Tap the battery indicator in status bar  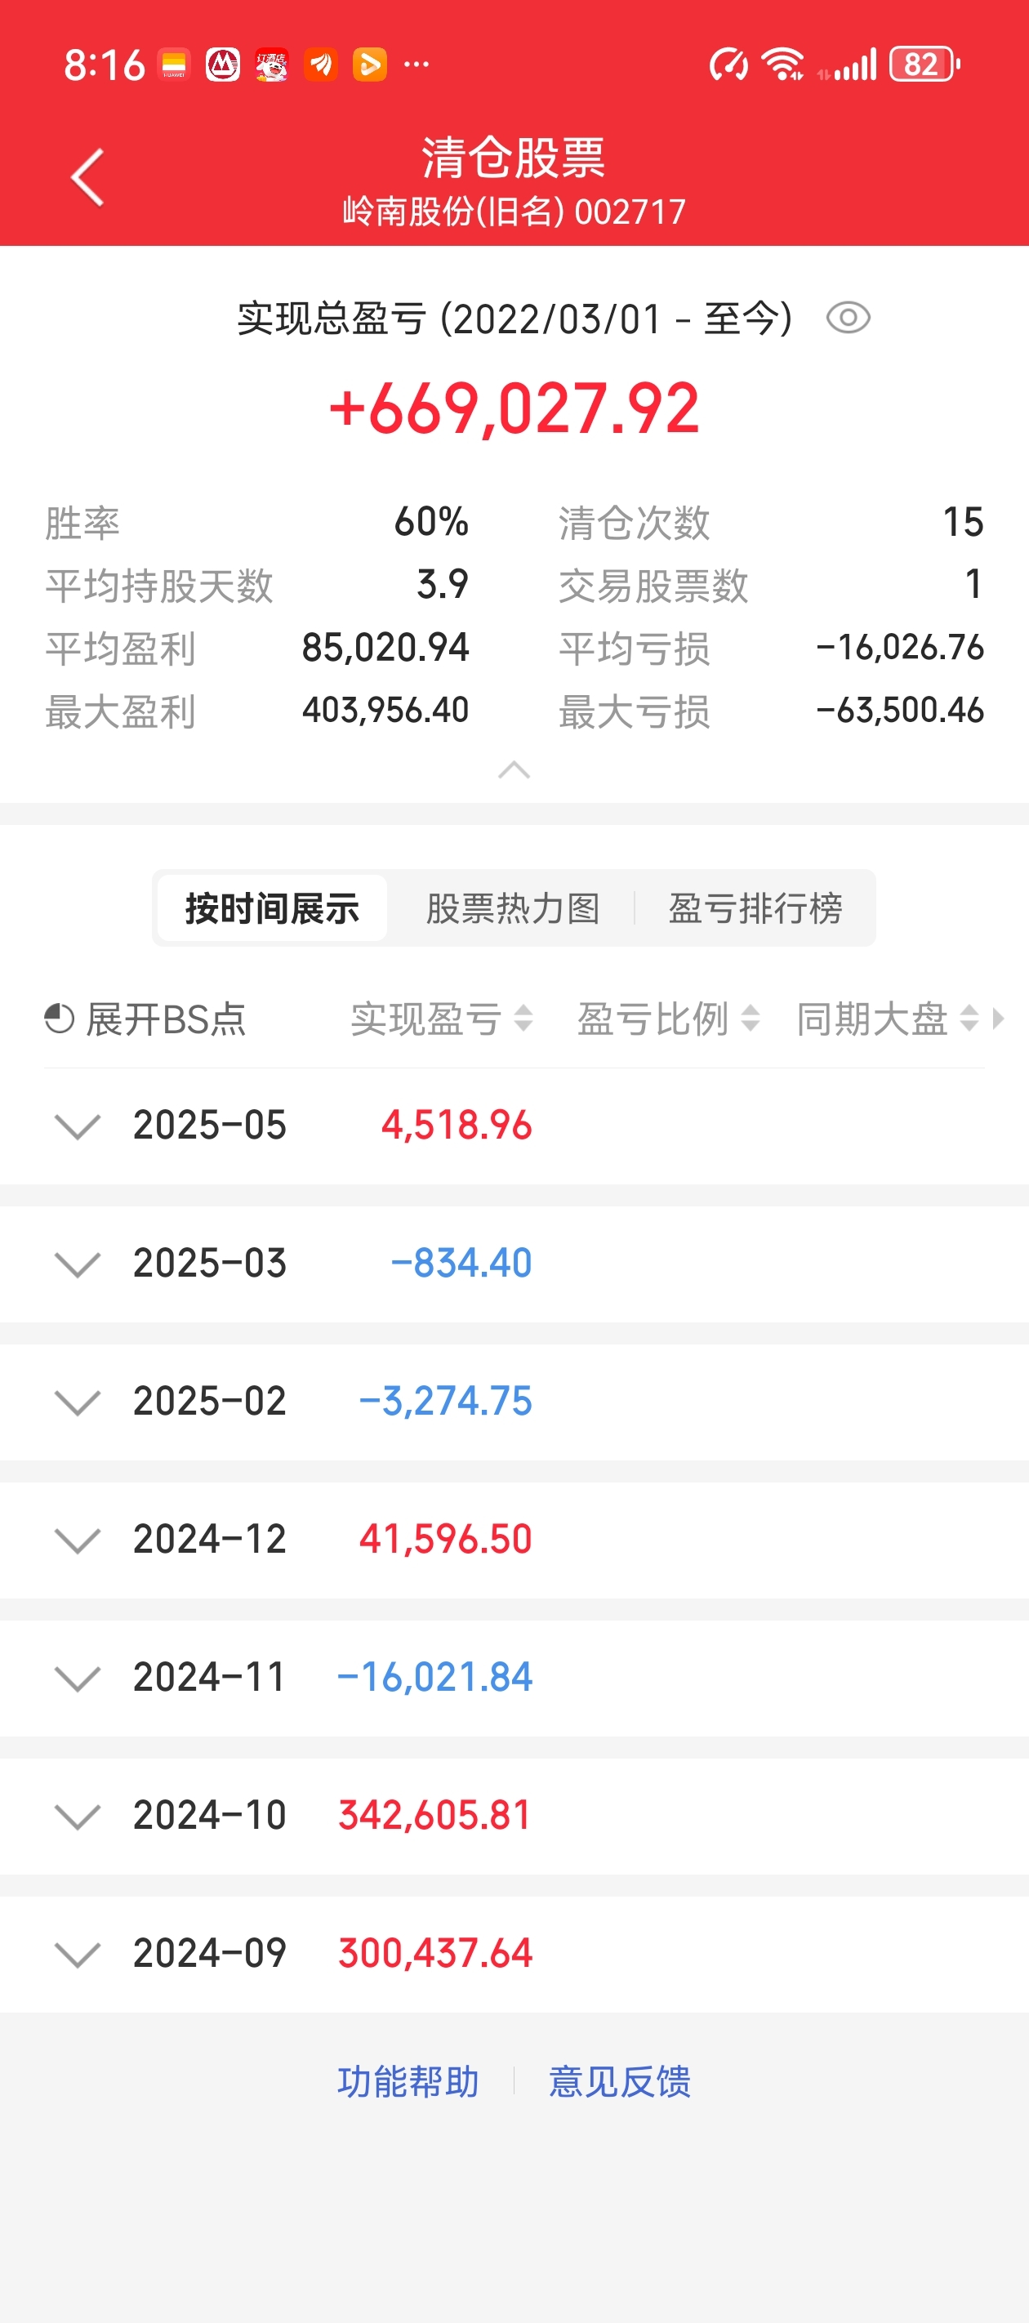tap(924, 64)
